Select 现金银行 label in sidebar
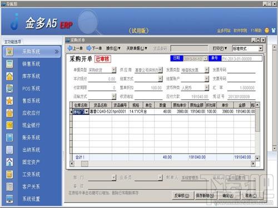 tap(31, 125)
